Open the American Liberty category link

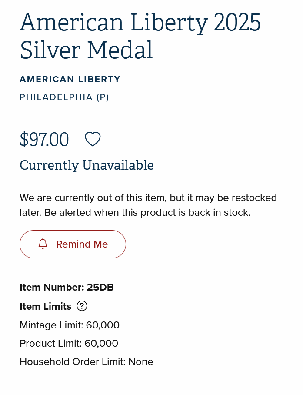[70, 79]
